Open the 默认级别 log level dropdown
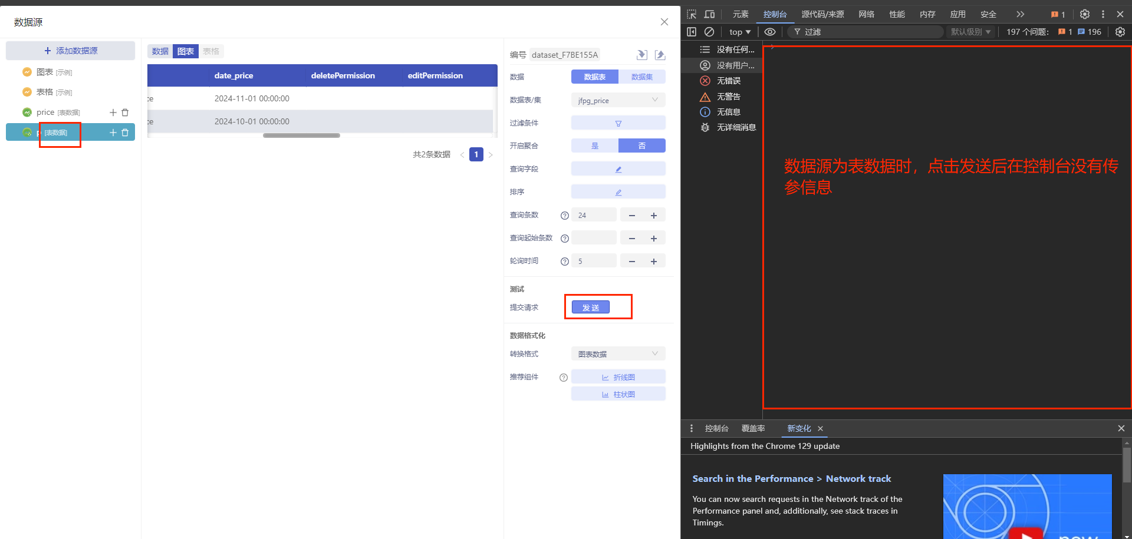Screen dimensions: 1132x539 971,32
